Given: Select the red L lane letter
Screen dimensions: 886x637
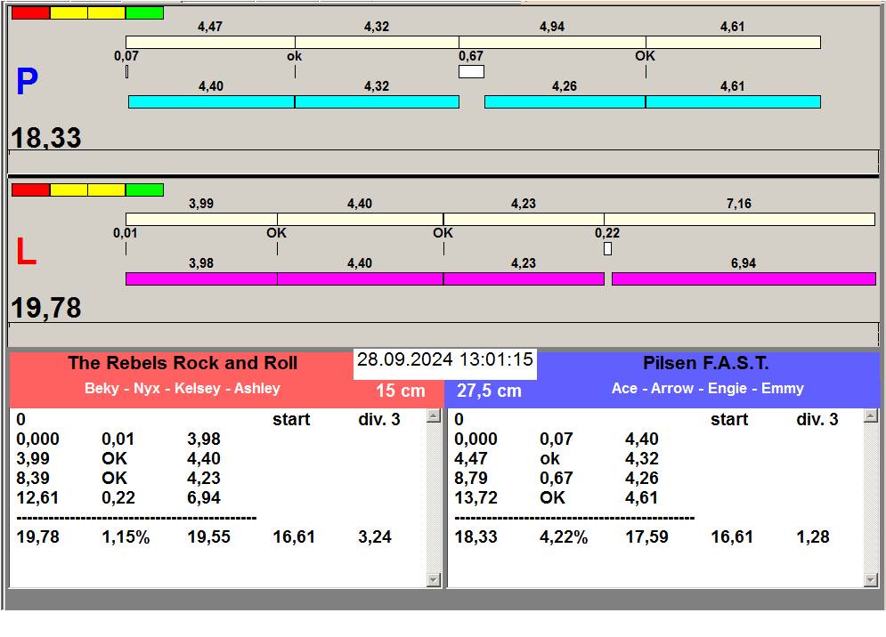Looking at the screenshot, I should 26,251.
